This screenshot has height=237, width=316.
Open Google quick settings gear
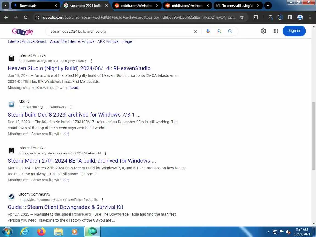click(263, 31)
